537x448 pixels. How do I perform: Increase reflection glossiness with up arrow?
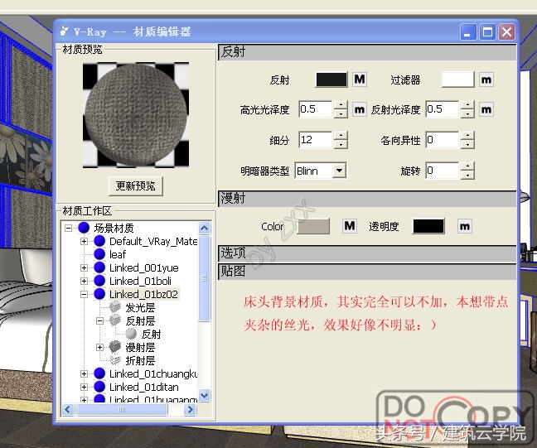pos(467,105)
